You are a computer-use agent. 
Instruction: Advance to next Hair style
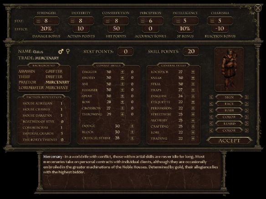pos(247,110)
